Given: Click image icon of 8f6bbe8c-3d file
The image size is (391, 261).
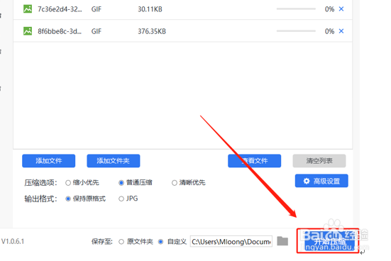Looking at the screenshot, I should click(28, 31).
